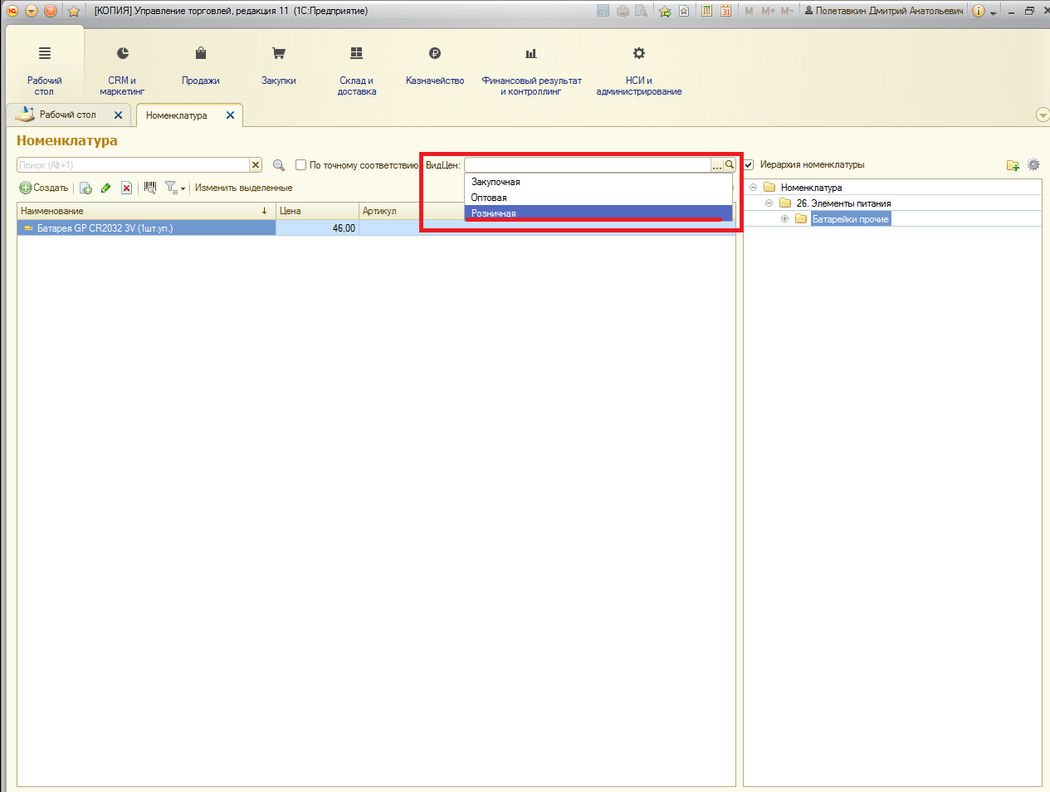Uncheck 'Иерархия номенклатуры' checkbox

point(749,164)
